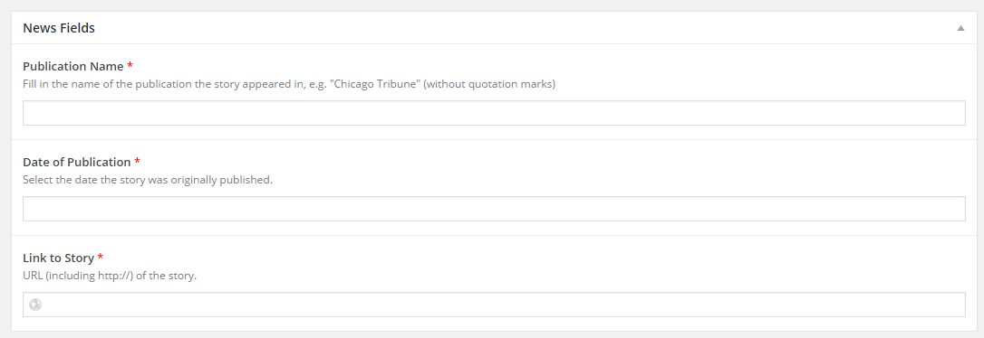Toggle panel via News Fields header bar
The width and height of the screenshot is (984, 338).
pyautogui.click(x=494, y=28)
